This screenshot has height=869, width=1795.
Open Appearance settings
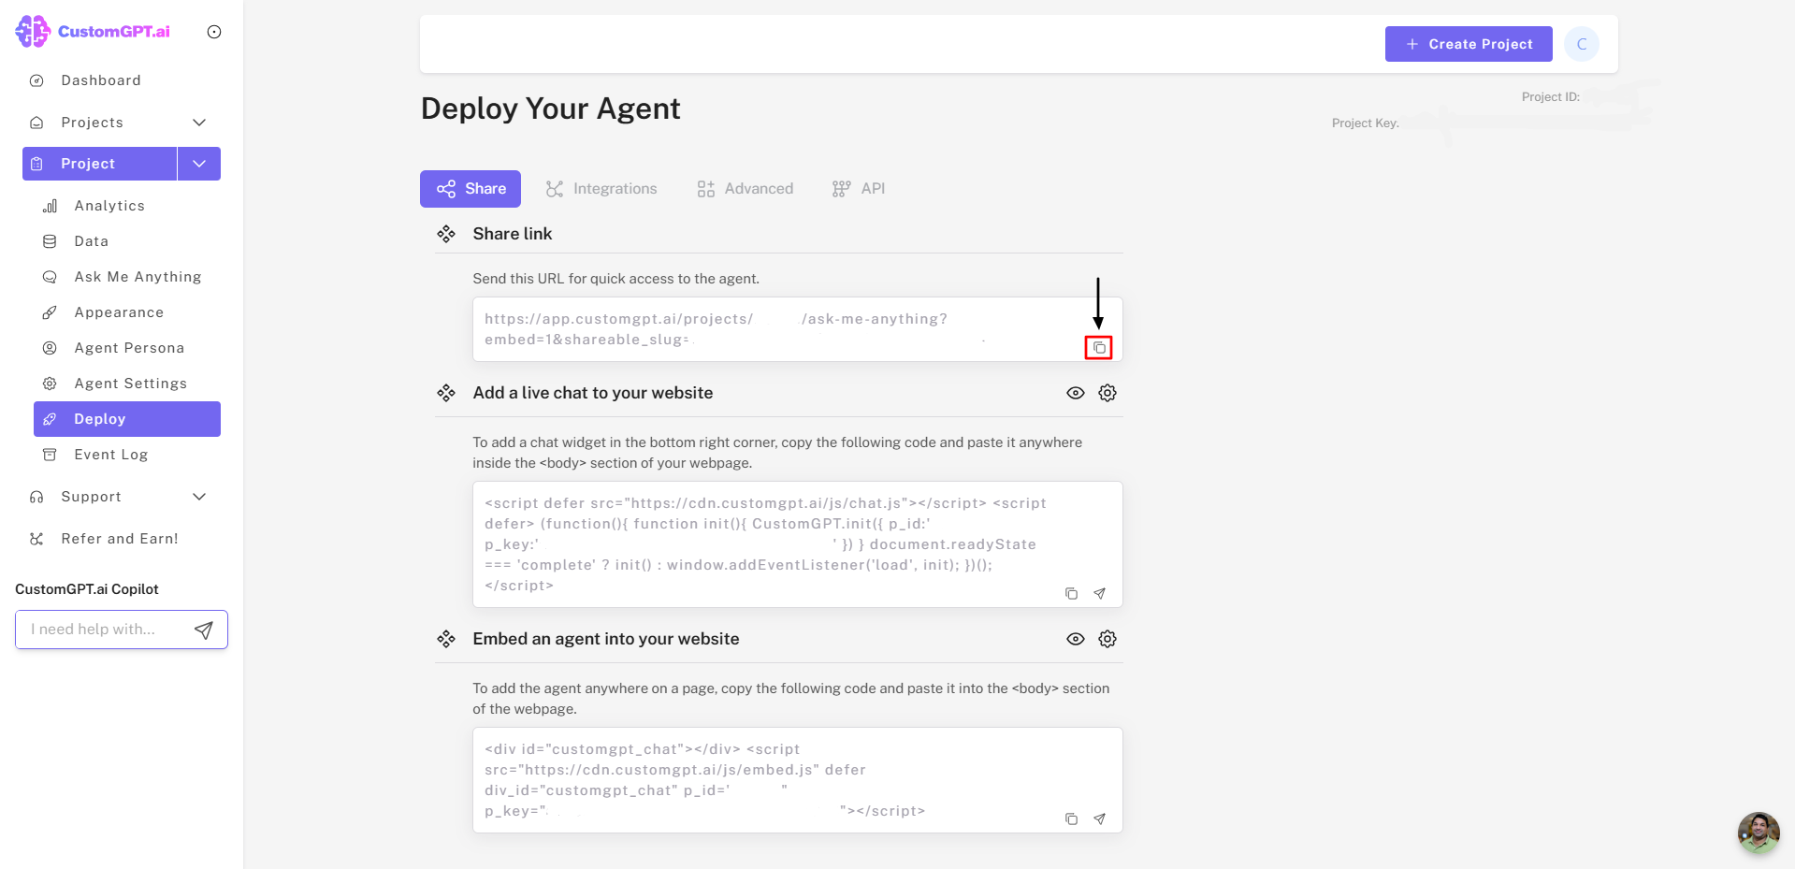point(119,312)
